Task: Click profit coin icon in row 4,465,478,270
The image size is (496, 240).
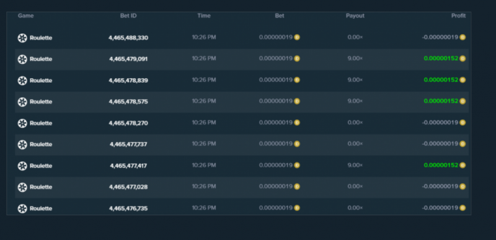Action: (463, 123)
